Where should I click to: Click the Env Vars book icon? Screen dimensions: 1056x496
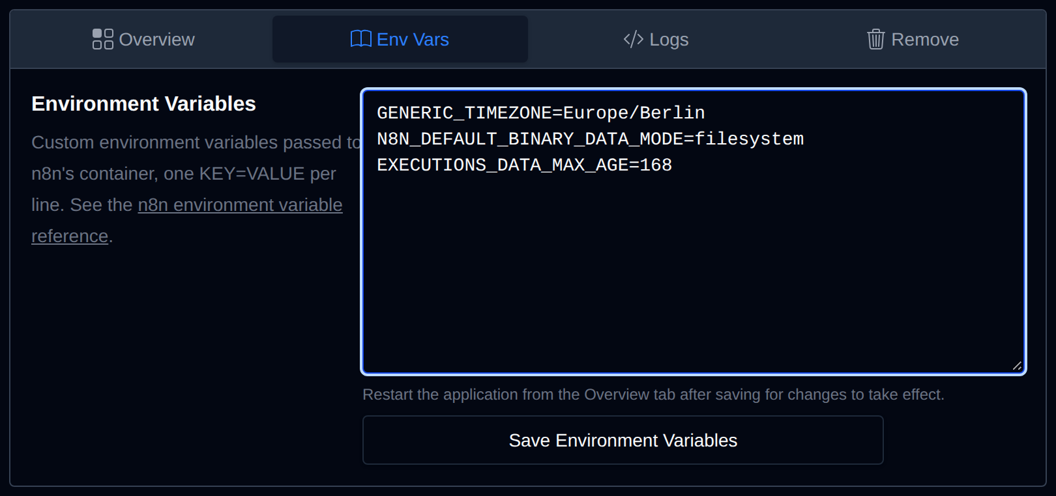(360, 39)
